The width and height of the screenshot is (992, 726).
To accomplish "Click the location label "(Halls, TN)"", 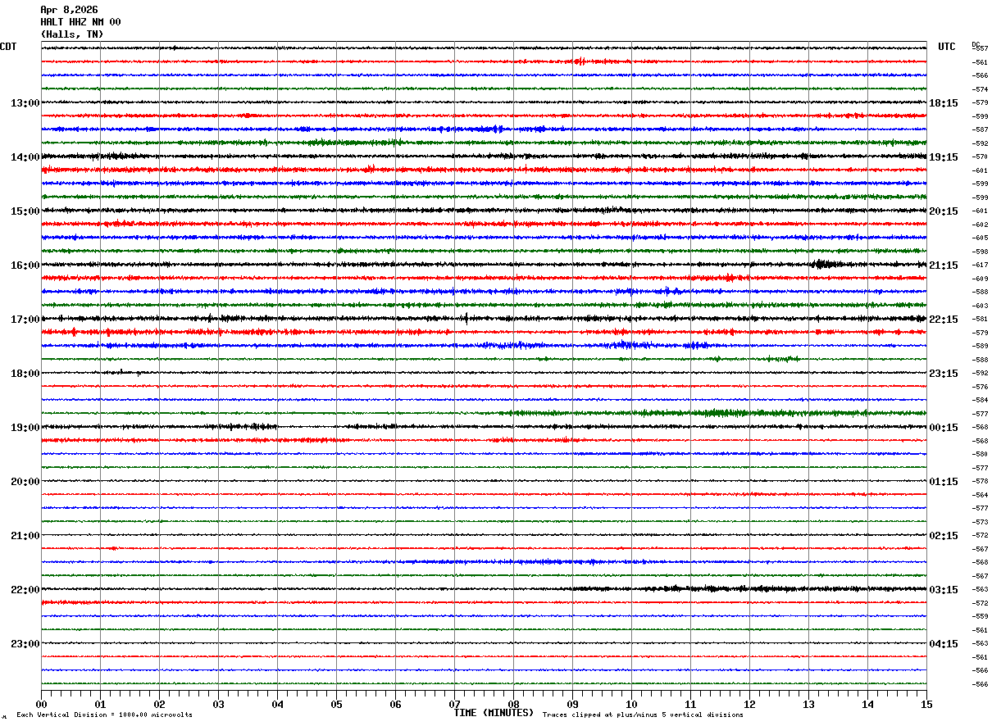I will coord(72,34).
